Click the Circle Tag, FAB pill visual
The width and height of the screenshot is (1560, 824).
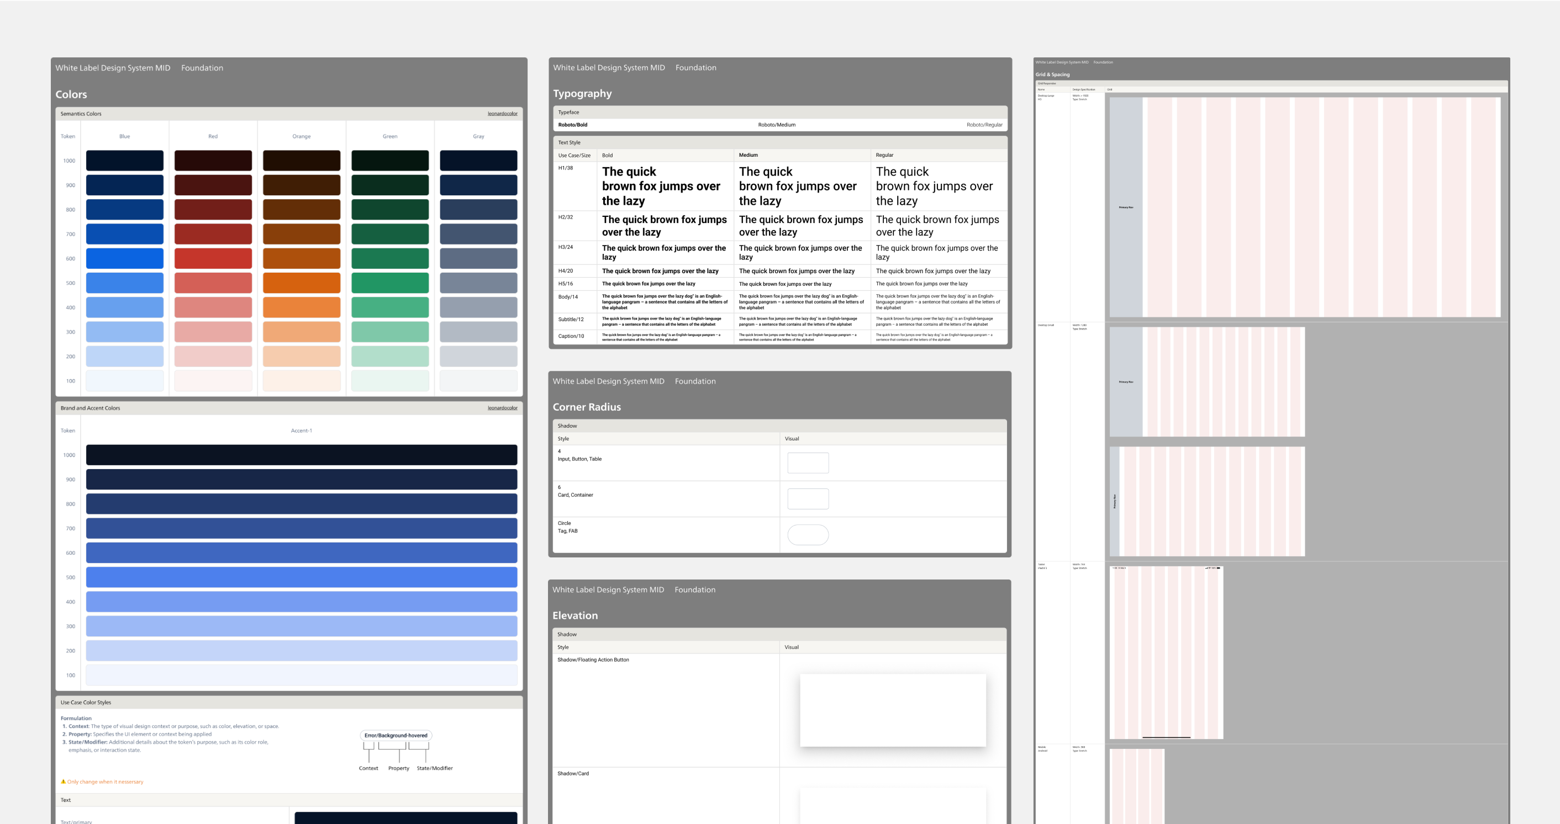(x=808, y=535)
